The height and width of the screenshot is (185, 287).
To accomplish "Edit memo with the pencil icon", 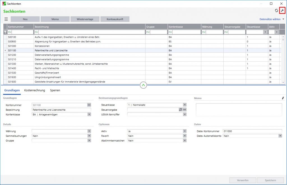I will [x=283, y=98].
